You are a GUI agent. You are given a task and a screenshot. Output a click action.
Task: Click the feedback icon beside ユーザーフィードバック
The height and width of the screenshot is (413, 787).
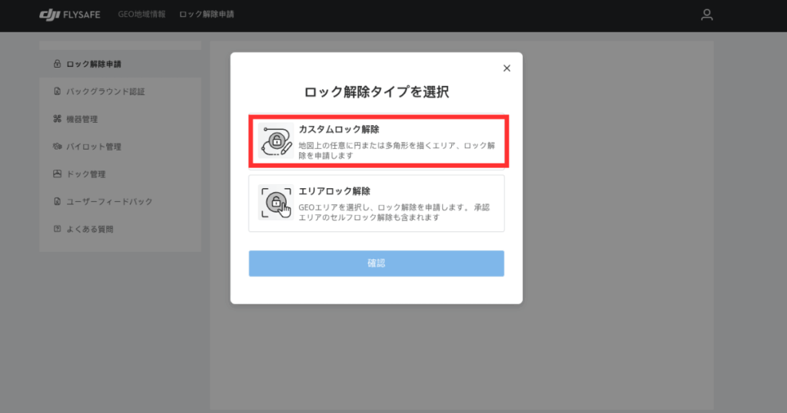coord(57,202)
